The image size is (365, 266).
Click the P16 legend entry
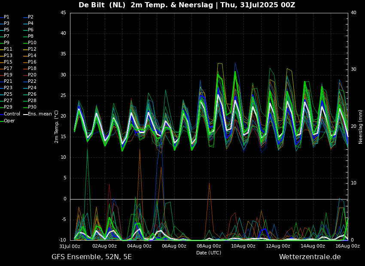(32, 62)
